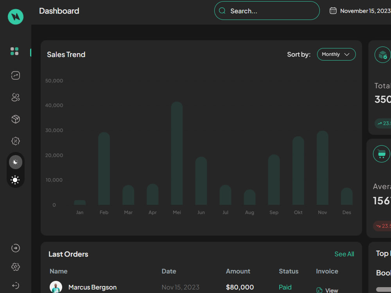Open the trend analytics sidebar icon
391x293 pixels.
[x=16, y=75]
